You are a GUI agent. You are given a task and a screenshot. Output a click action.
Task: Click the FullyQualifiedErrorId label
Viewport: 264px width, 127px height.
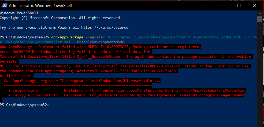(35, 95)
